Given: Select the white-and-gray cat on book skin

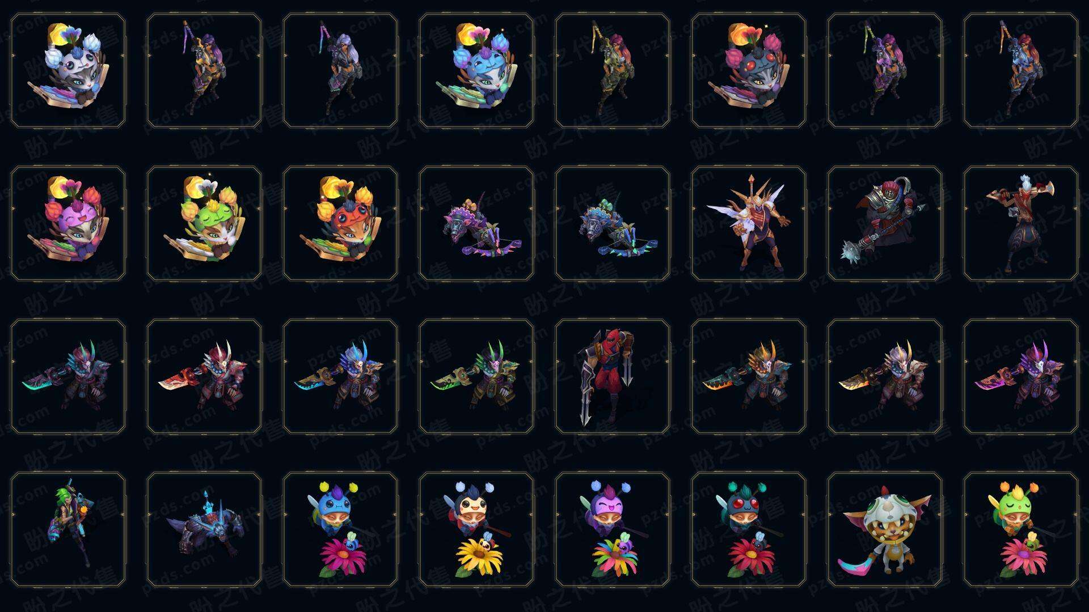Looking at the screenshot, I should click(68, 71).
